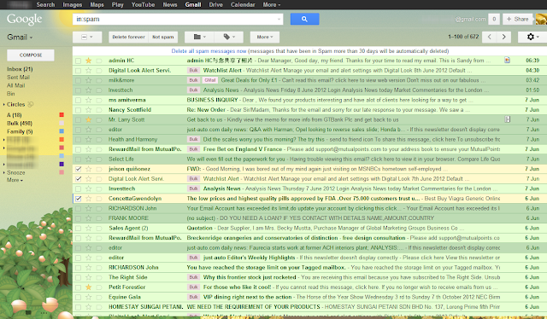Uncheck the ConcettaGwendolyn message checkbox

click(78, 199)
